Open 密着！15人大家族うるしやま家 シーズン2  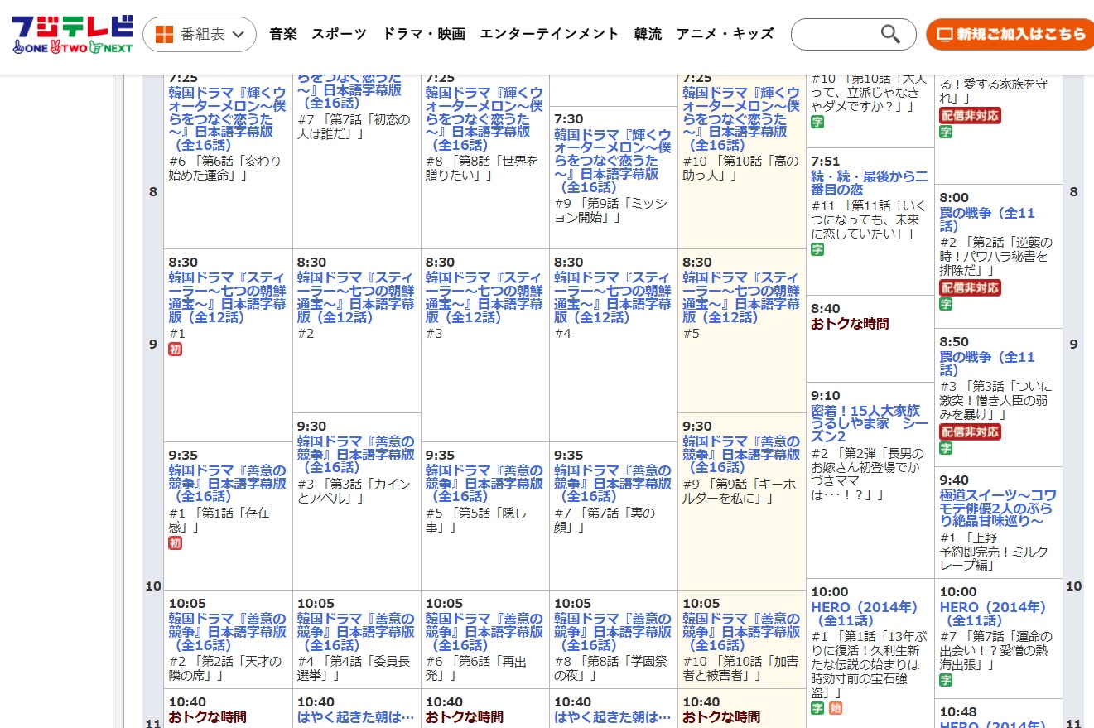(x=869, y=423)
